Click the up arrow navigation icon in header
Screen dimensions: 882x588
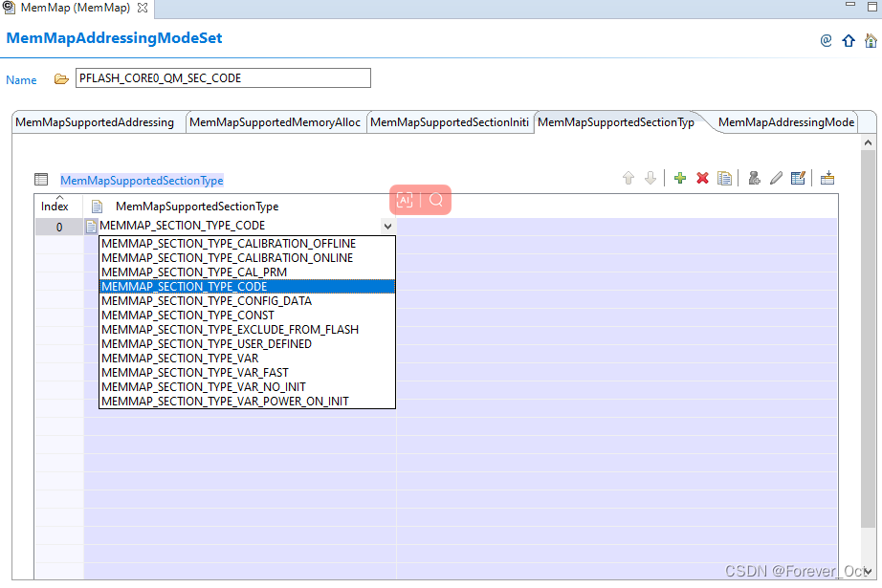tap(849, 40)
